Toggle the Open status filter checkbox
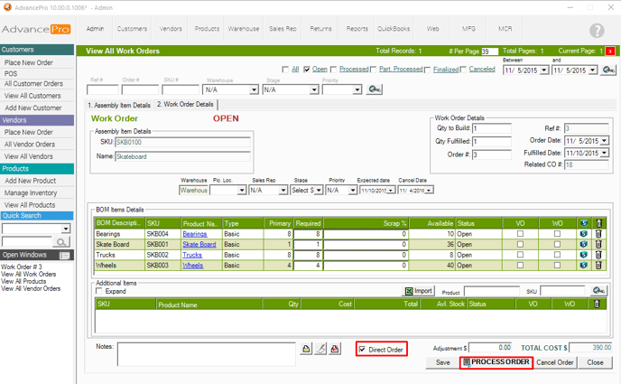 point(308,70)
